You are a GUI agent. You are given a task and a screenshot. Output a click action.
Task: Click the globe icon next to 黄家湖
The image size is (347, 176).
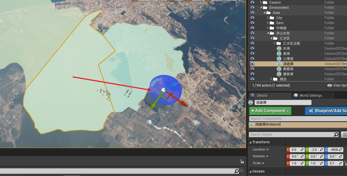coord(279,74)
